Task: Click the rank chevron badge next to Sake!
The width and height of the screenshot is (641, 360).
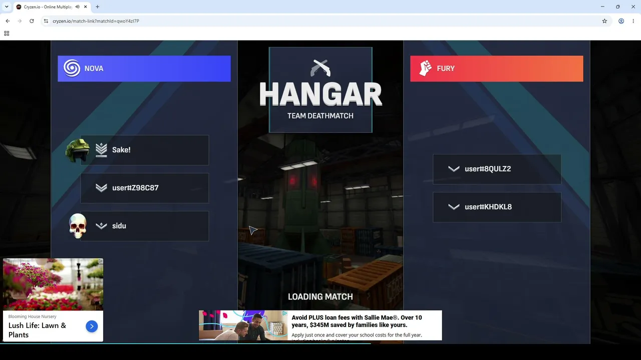Action: point(101,150)
